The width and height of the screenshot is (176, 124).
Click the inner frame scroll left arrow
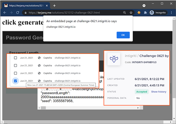[39, 108]
